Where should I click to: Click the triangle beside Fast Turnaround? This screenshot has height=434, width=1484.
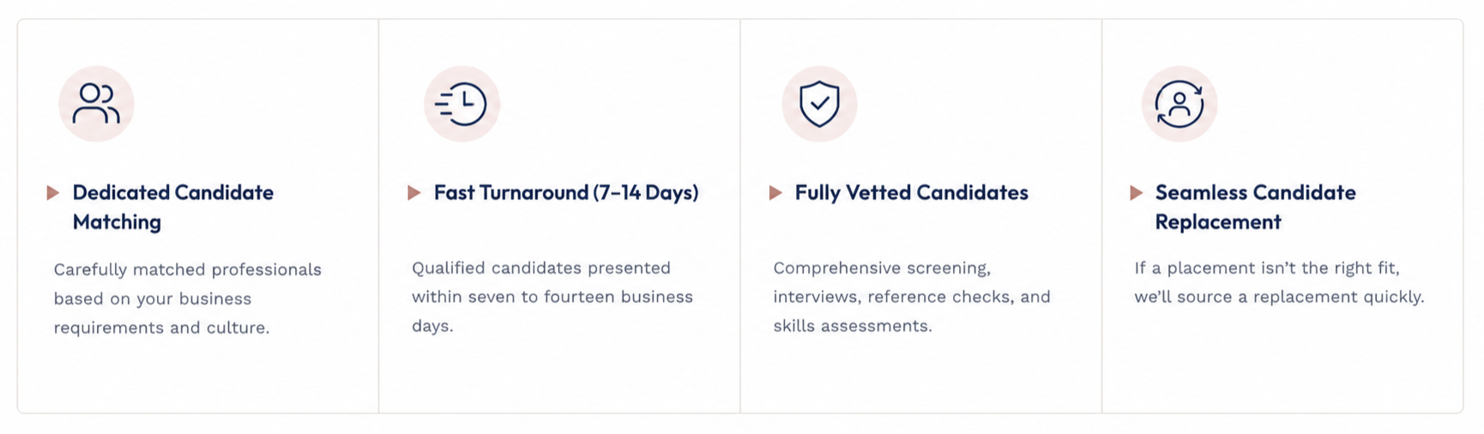(x=414, y=193)
